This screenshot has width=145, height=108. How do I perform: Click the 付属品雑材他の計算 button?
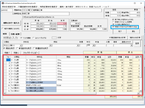coord(117,38)
